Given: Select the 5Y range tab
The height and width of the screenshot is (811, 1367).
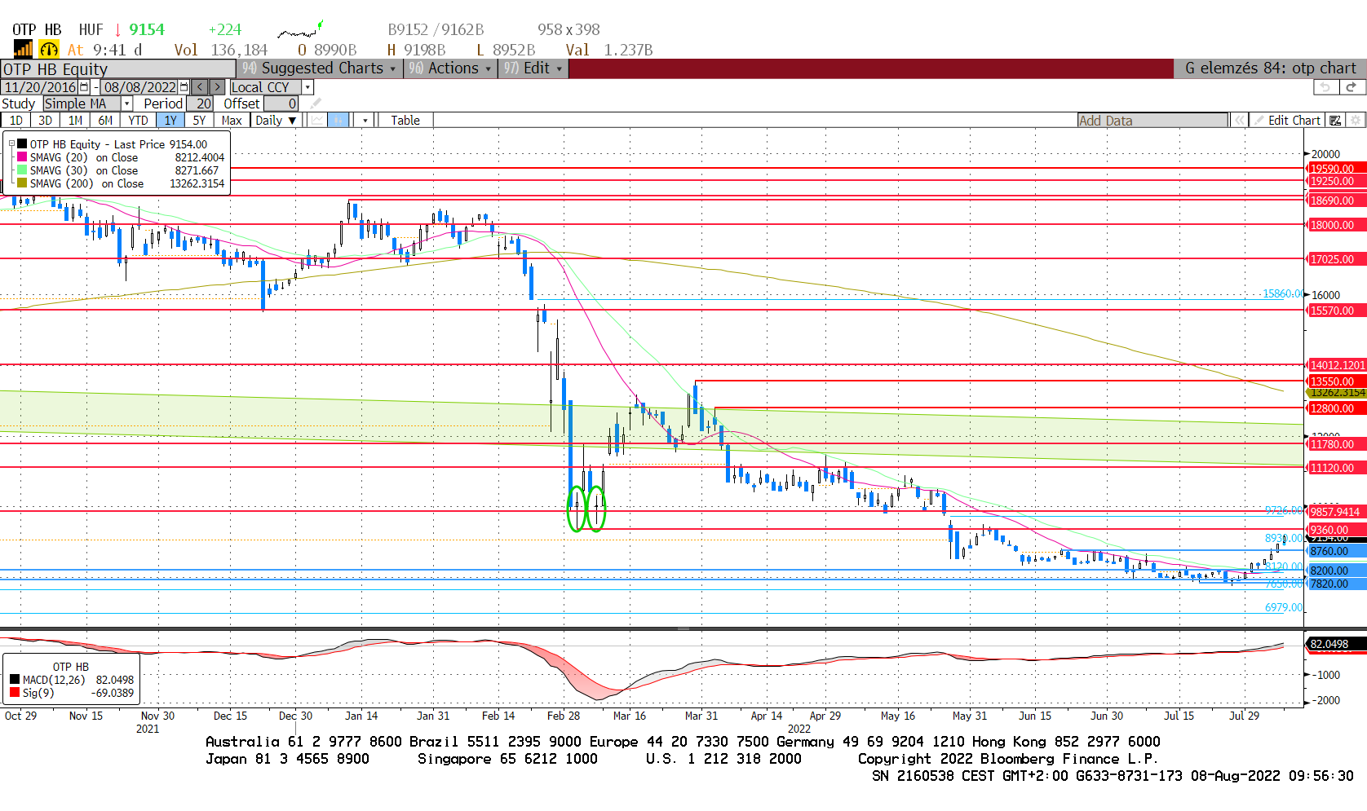Looking at the screenshot, I should (x=199, y=121).
